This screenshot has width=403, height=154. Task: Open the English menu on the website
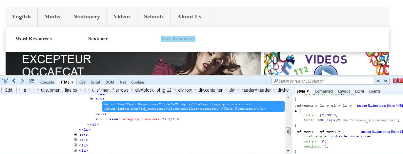tap(21, 17)
